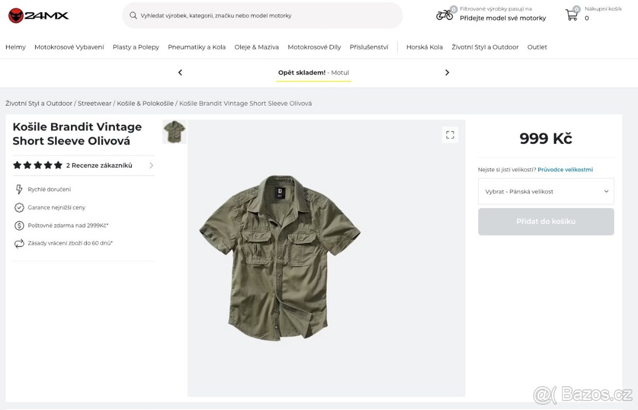This screenshot has width=638, height=410.
Task: Open Příslušenství menu
Action: coord(369,47)
